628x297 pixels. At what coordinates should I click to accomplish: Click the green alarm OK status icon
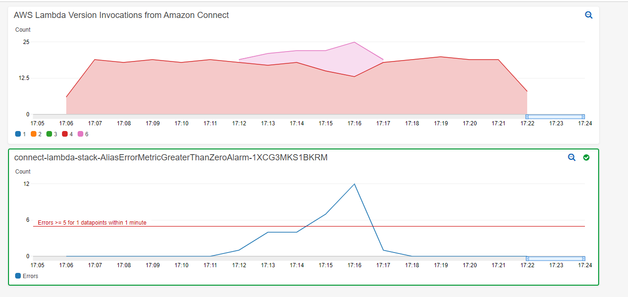pyautogui.click(x=586, y=157)
